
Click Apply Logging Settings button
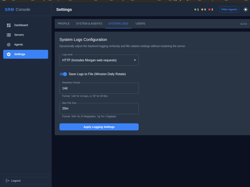point(99,127)
